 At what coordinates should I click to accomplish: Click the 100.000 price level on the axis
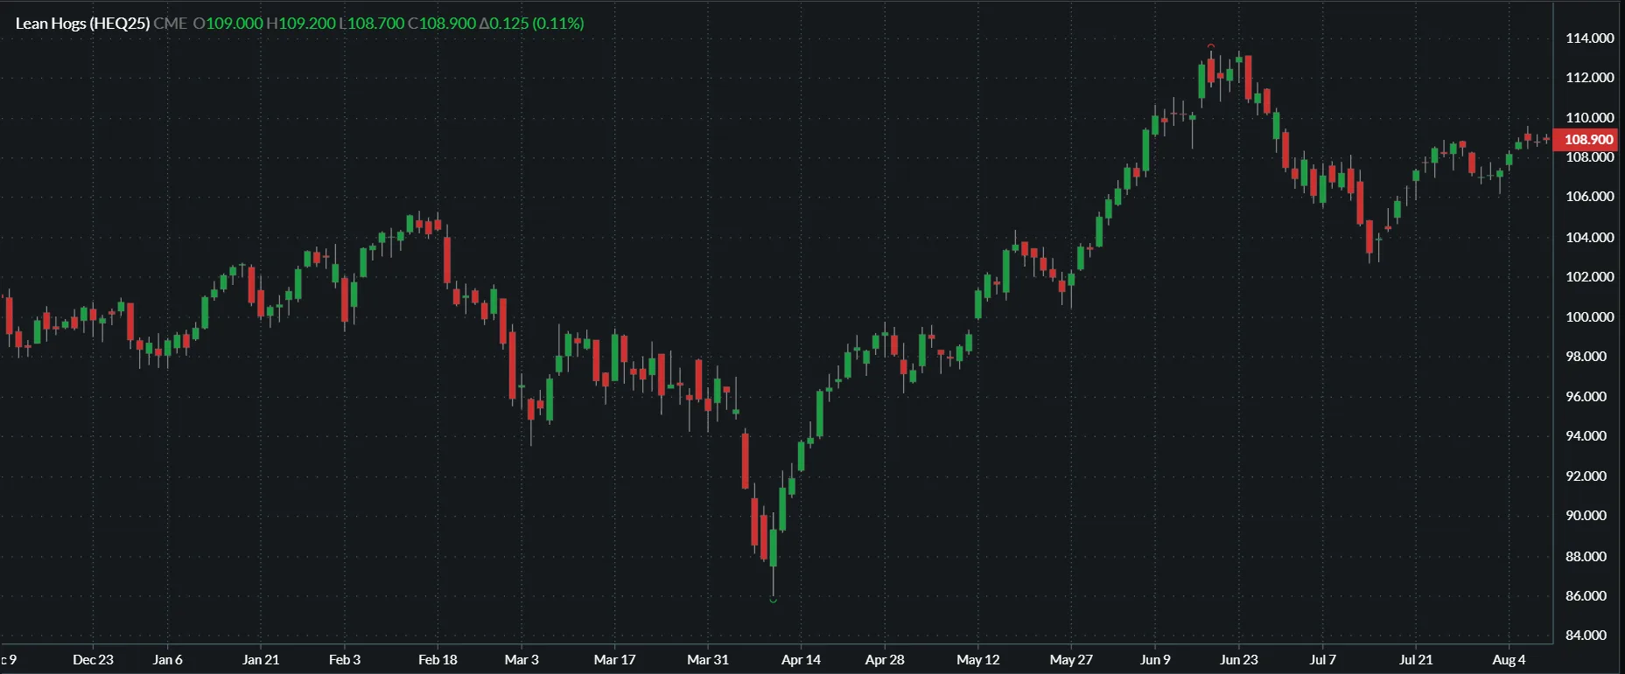1589,317
